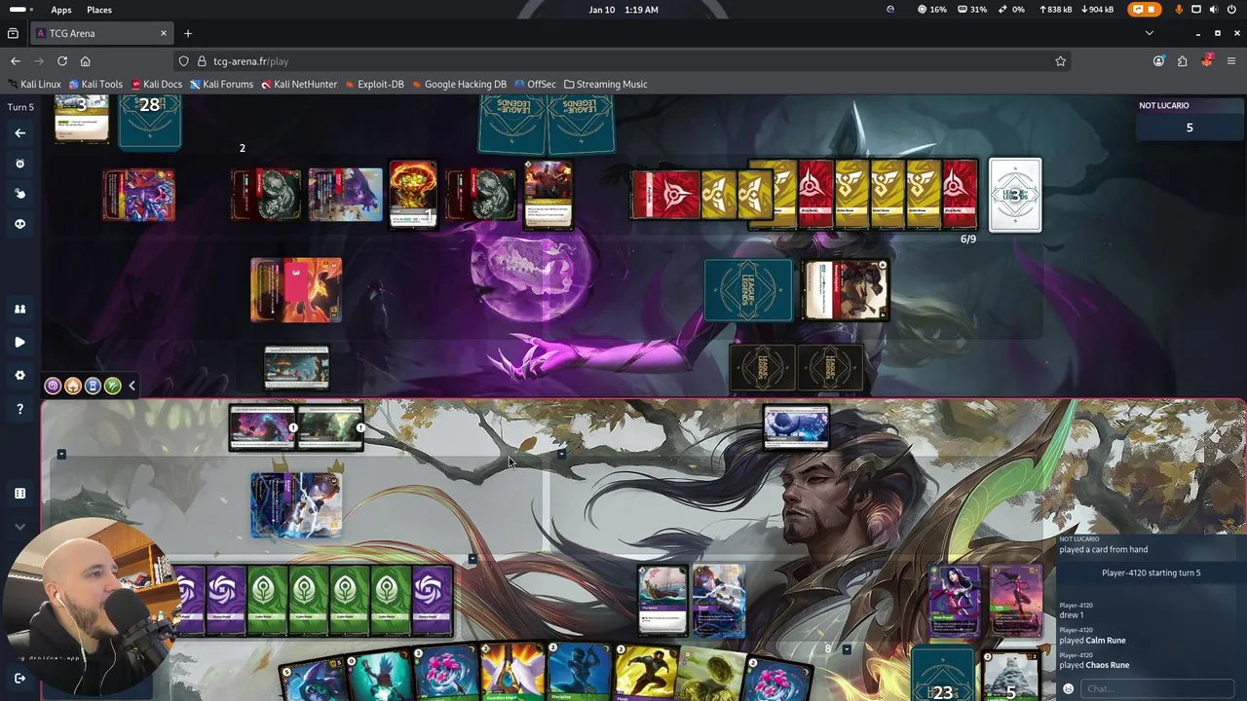Open dropdown arrow at left base zone

61,454
